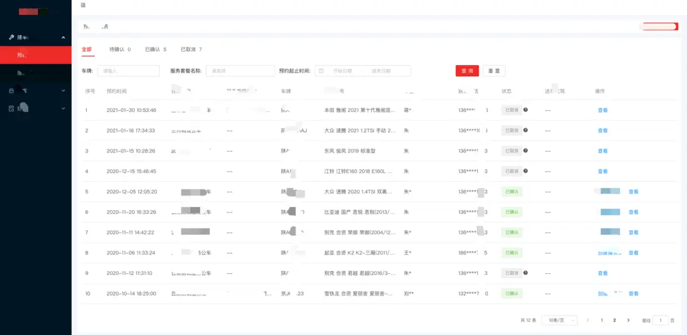
Task: Click 查看 link in 2020-10-14 row
Action: [x=634, y=293]
